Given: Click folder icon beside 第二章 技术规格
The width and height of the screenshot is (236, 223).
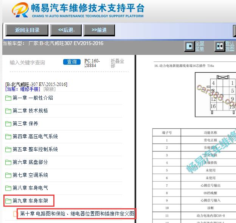Looking at the screenshot, I should pos(8,111).
